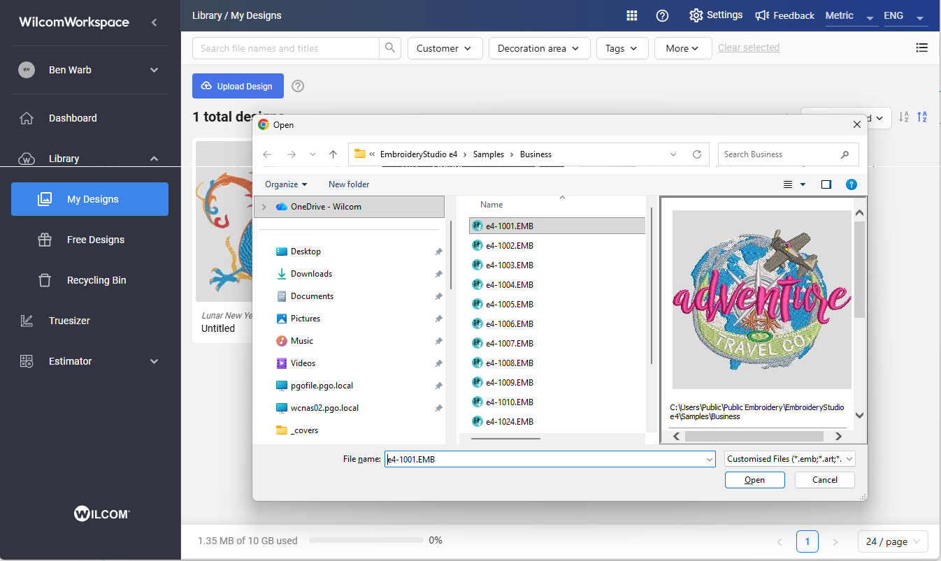
Task: Click the search magnifier button in library
Action: coord(390,48)
